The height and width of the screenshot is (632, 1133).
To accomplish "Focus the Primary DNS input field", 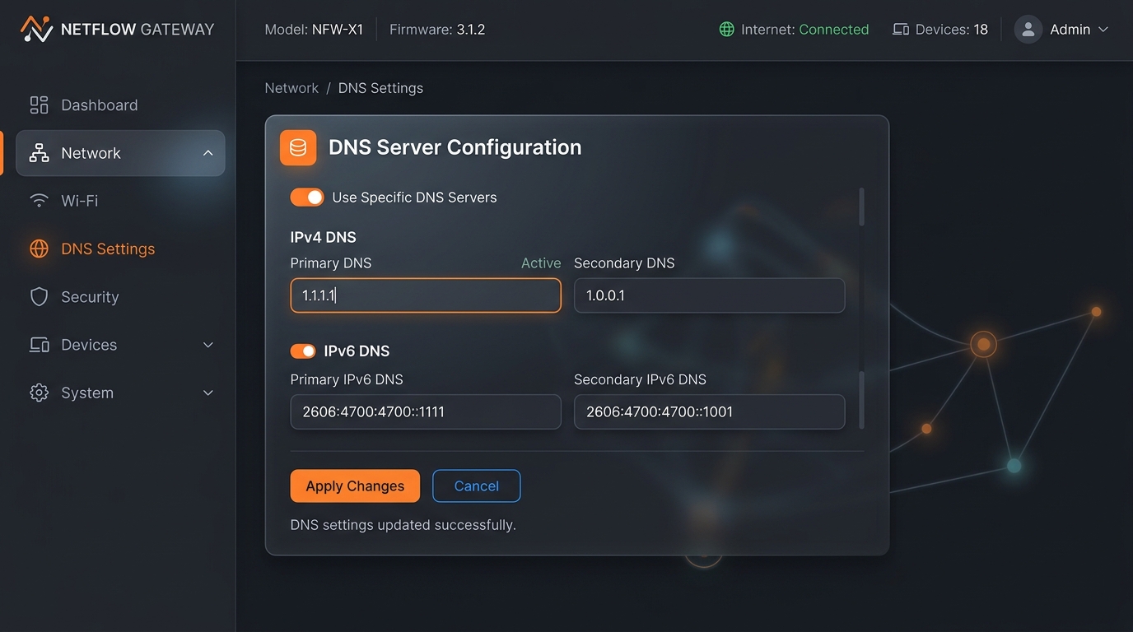I will [x=426, y=295].
